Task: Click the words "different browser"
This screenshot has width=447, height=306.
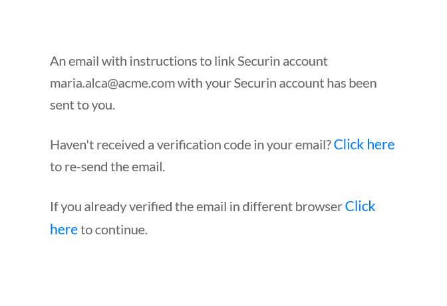Action: coord(292,206)
